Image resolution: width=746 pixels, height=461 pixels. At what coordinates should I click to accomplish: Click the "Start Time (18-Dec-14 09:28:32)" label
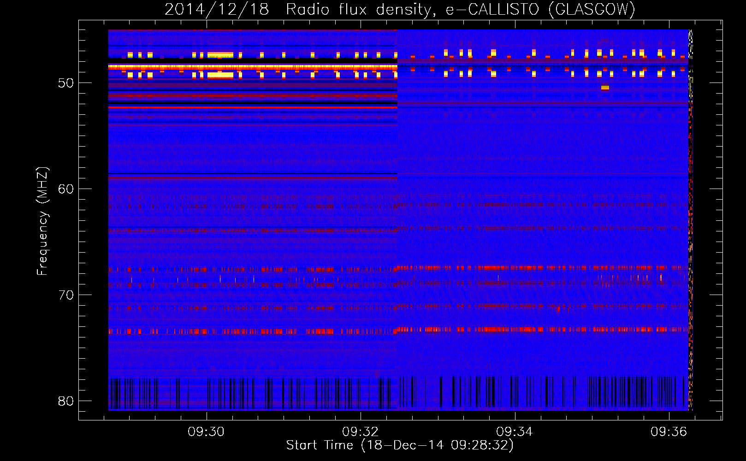[400, 445]
